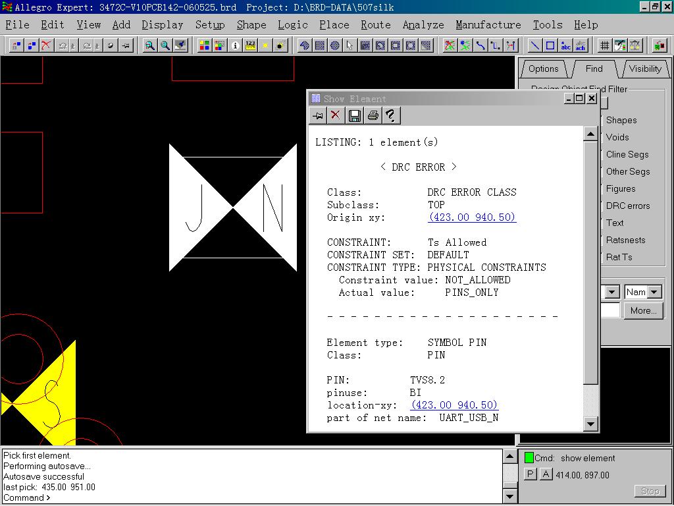Click the Undo toolbar icon

click(63, 45)
